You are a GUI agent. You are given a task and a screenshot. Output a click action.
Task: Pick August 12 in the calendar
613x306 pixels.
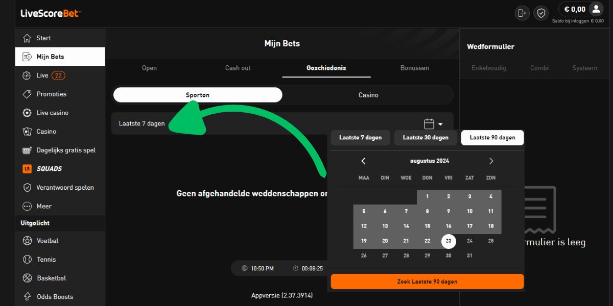pos(364,226)
